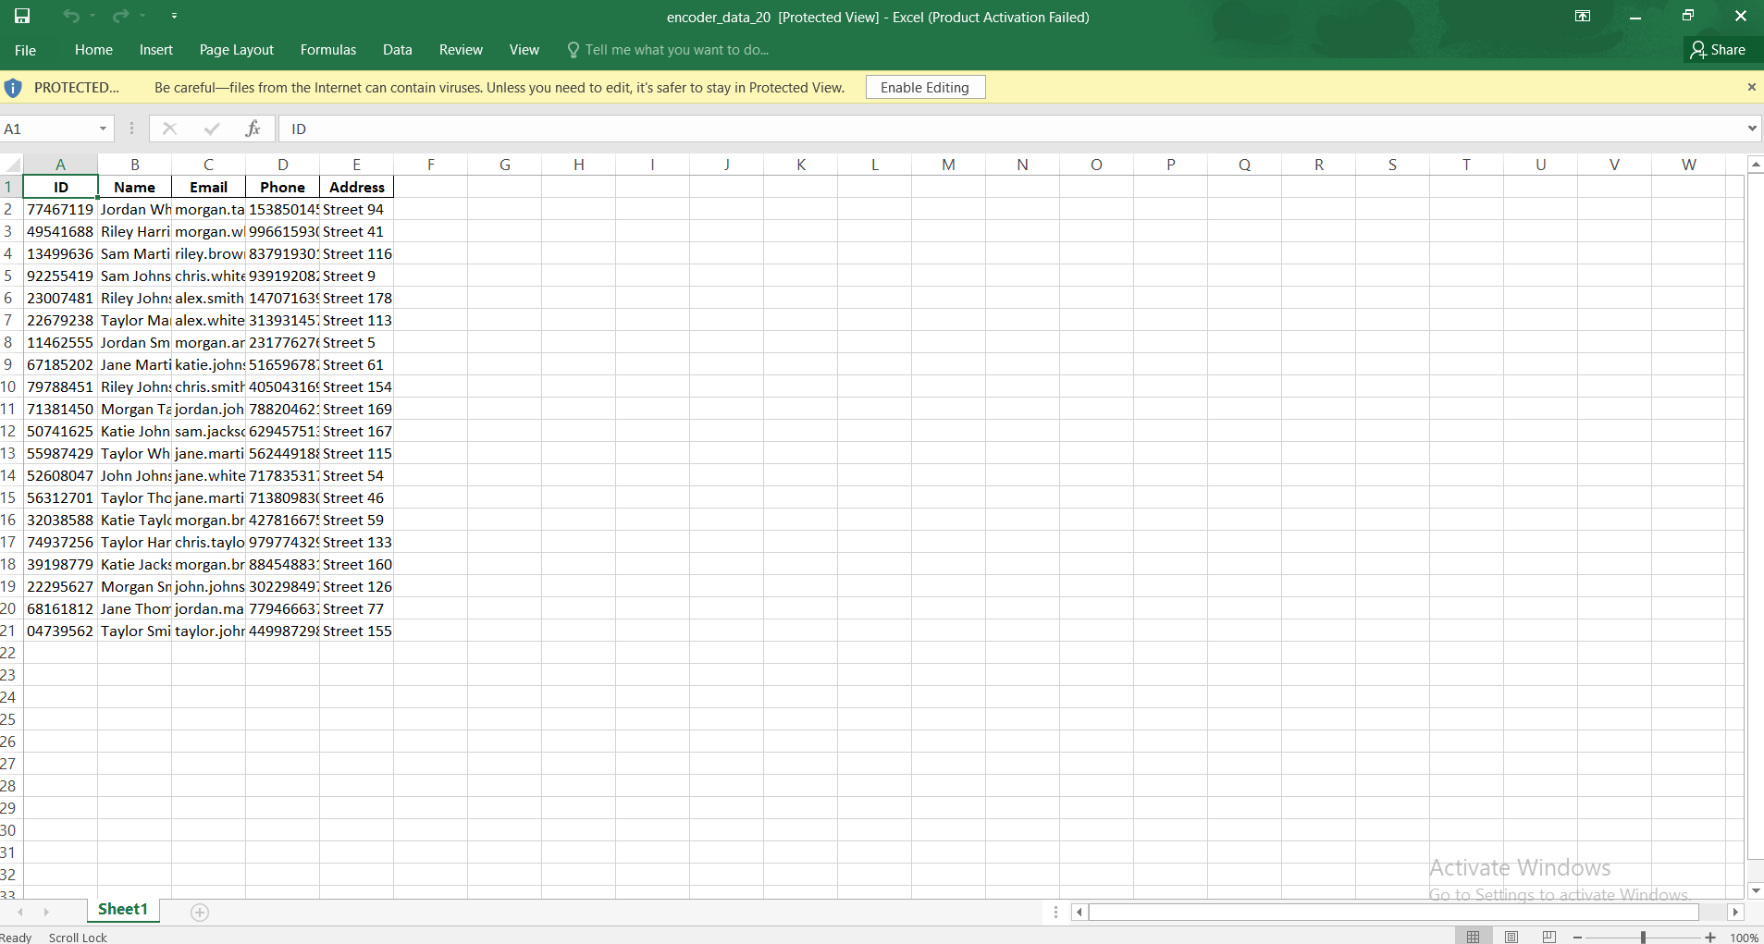Select row 5 header
The image size is (1764, 944).
pyautogui.click(x=9, y=276)
